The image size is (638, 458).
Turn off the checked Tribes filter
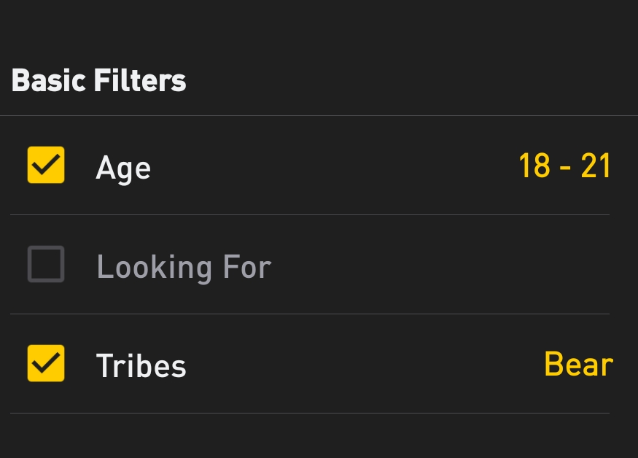point(46,363)
